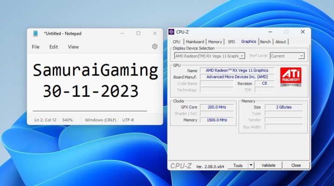Image resolution: width=334 pixels, height=186 pixels.
Task: Click the empty Bus Width field
Action: [x=284, y=127]
